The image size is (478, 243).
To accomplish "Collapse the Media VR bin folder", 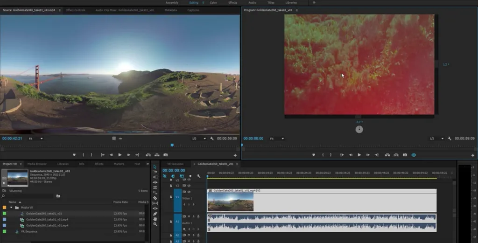I will point(11,208).
